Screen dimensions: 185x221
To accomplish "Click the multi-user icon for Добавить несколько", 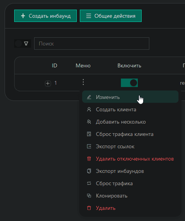I will click(89, 122).
